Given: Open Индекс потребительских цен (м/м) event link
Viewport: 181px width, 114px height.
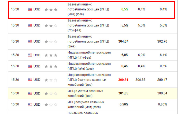Looking at the screenshot, I should 89,66.
